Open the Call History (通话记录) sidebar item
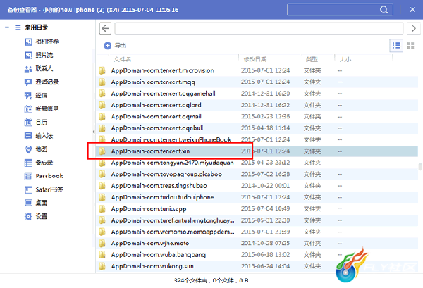 tap(42, 82)
